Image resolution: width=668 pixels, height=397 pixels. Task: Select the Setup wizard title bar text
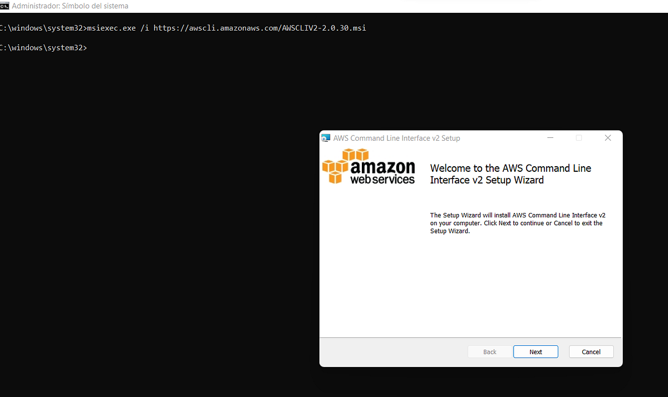[396, 137]
